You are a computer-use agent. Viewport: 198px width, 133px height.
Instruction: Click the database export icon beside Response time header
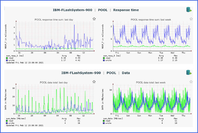(x=189, y=10)
